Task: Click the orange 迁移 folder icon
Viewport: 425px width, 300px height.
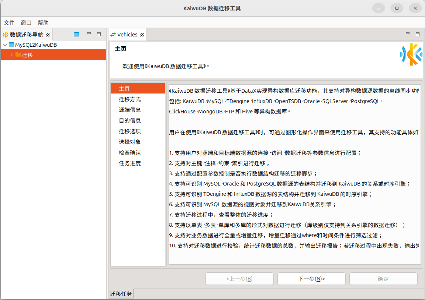Action: tap(18, 55)
